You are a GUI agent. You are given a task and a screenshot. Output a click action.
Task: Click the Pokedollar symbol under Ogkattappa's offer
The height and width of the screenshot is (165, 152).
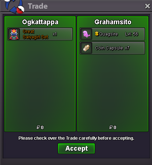(38, 127)
